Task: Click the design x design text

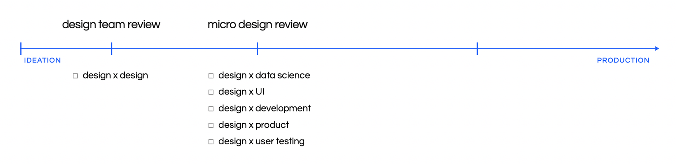Action: [x=115, y=76]
